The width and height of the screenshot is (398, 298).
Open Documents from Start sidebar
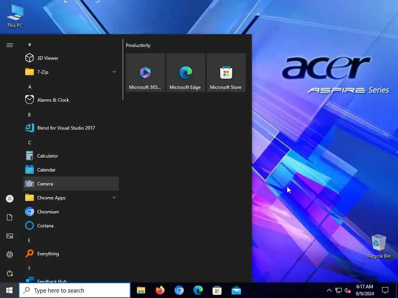point(10,217)
